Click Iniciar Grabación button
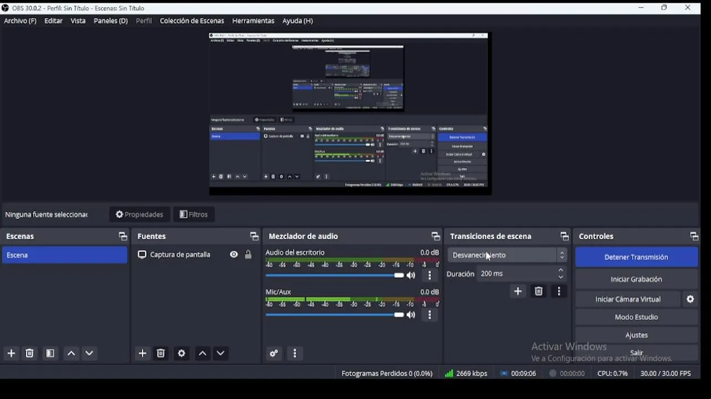The image size is (711, 399). pos(636,279)
